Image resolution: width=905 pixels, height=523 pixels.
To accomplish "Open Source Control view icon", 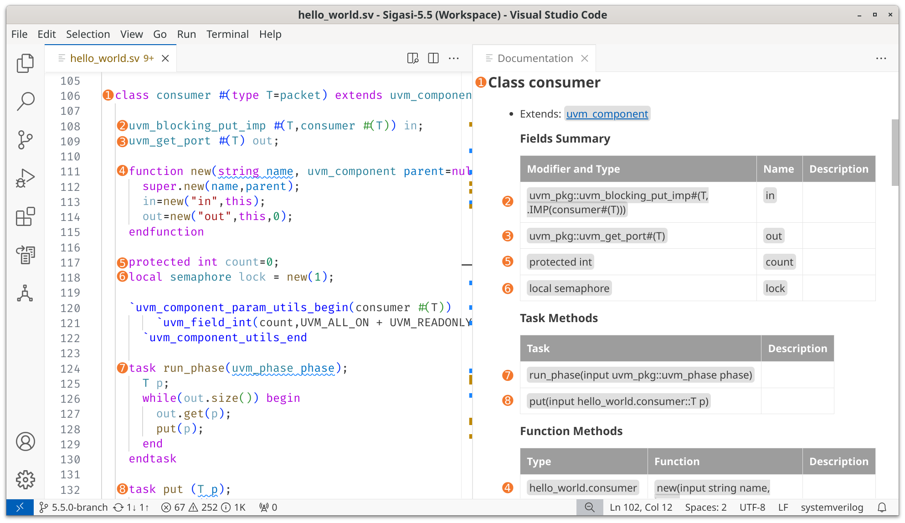I will click(x=26, y=139).
